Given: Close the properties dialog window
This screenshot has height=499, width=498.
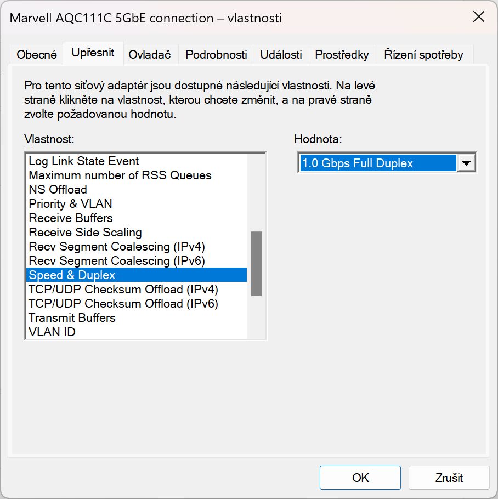Looking at the screenshot, I should tap(479, 17).
